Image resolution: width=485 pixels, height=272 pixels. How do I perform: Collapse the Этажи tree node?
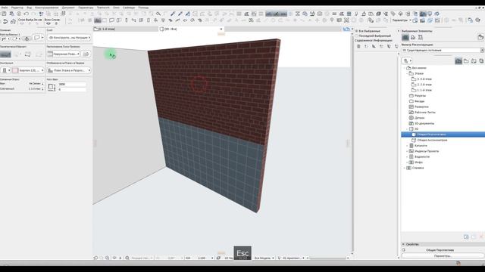pos(407,73)
